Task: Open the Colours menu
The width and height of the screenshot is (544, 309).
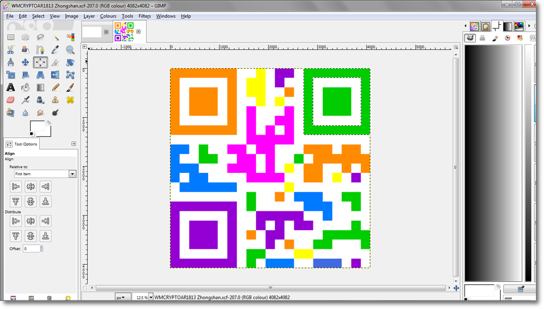Action: [108, 16]
